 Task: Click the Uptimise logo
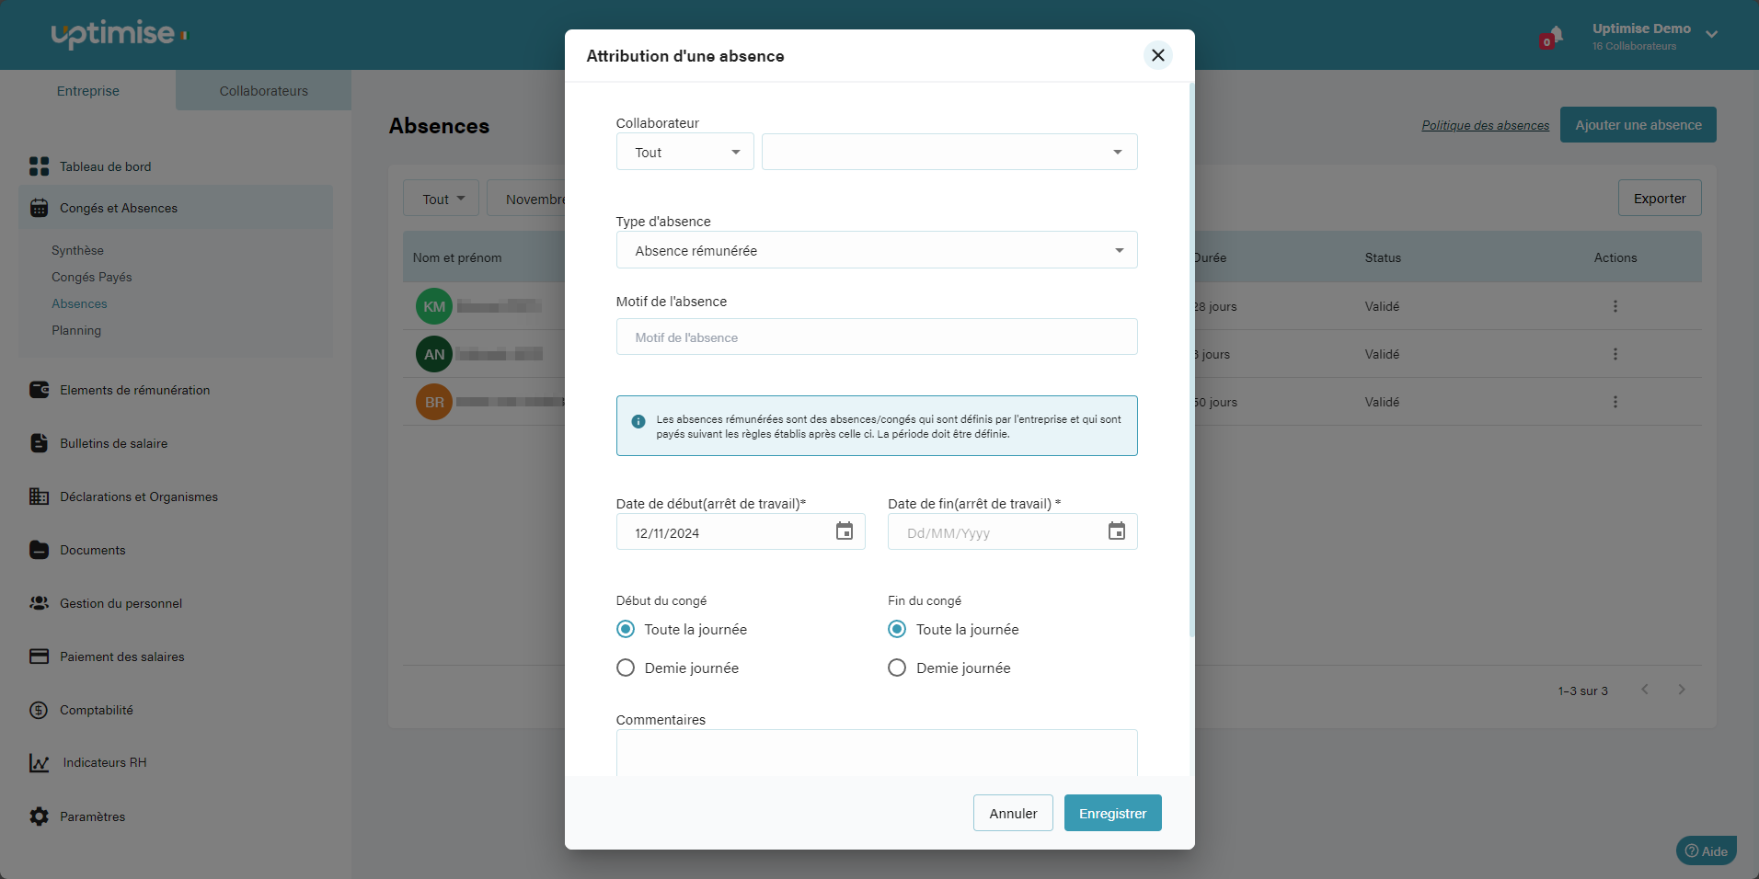[119, 34]
